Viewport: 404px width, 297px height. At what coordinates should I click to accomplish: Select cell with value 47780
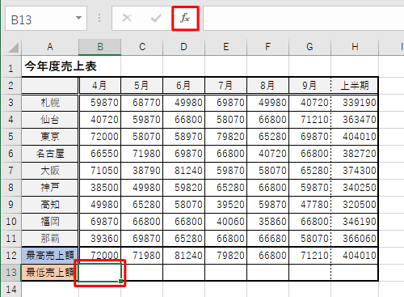[310, 205]
